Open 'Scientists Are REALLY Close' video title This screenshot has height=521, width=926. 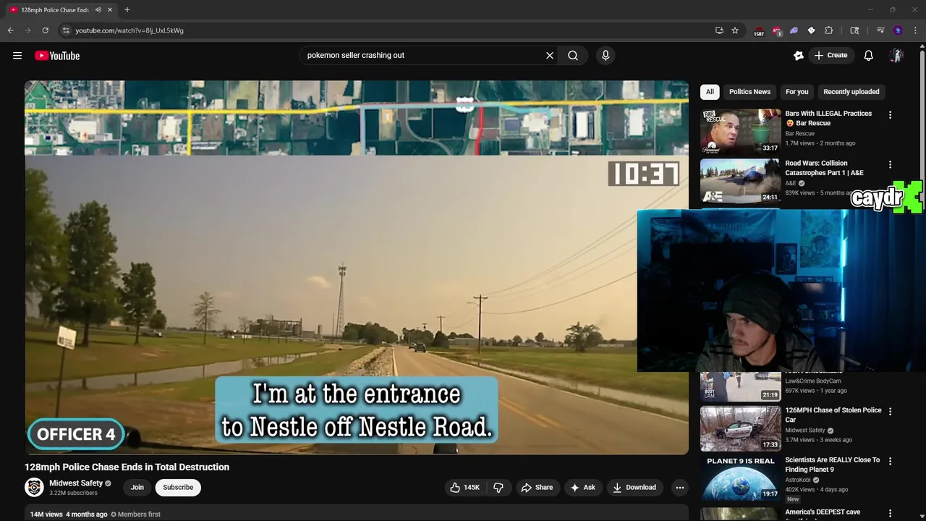pyautogui.click(x=833, y=465)
